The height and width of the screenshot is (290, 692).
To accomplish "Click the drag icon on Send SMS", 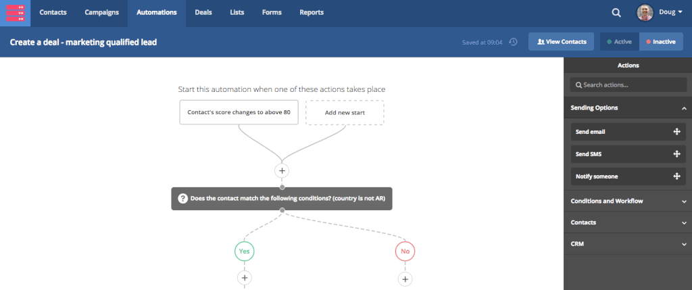I will (x=676, y=154).
